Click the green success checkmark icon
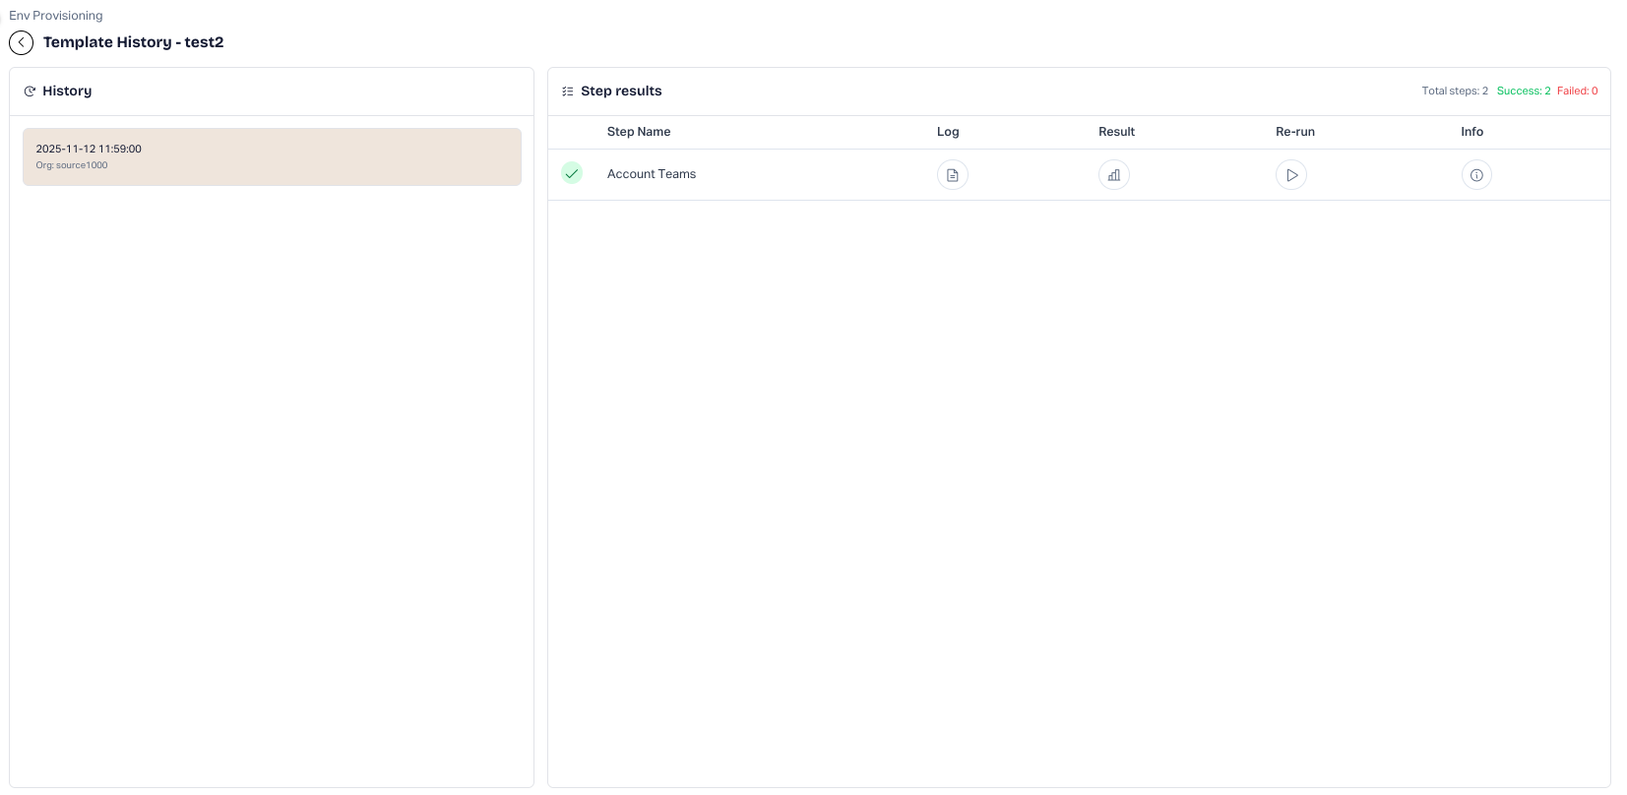This screenshot has width=1627, height=795. pyautogui.click(x=572, y=173)
